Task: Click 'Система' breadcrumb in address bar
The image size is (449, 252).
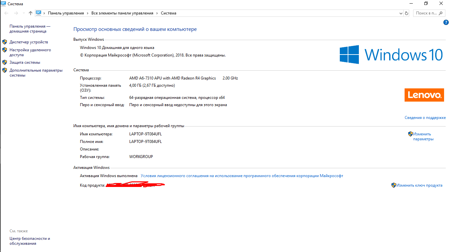Action: pyautogui.click(x=168, y=13)
